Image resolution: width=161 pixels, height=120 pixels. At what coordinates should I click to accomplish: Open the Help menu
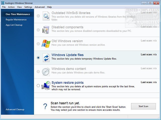coord(49,7)
